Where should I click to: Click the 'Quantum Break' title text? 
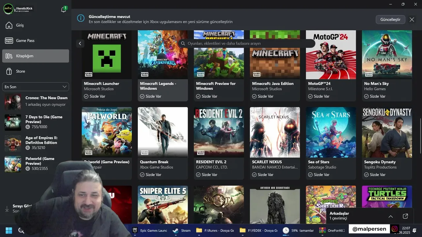pyautogui.click(x=154, y=162)
